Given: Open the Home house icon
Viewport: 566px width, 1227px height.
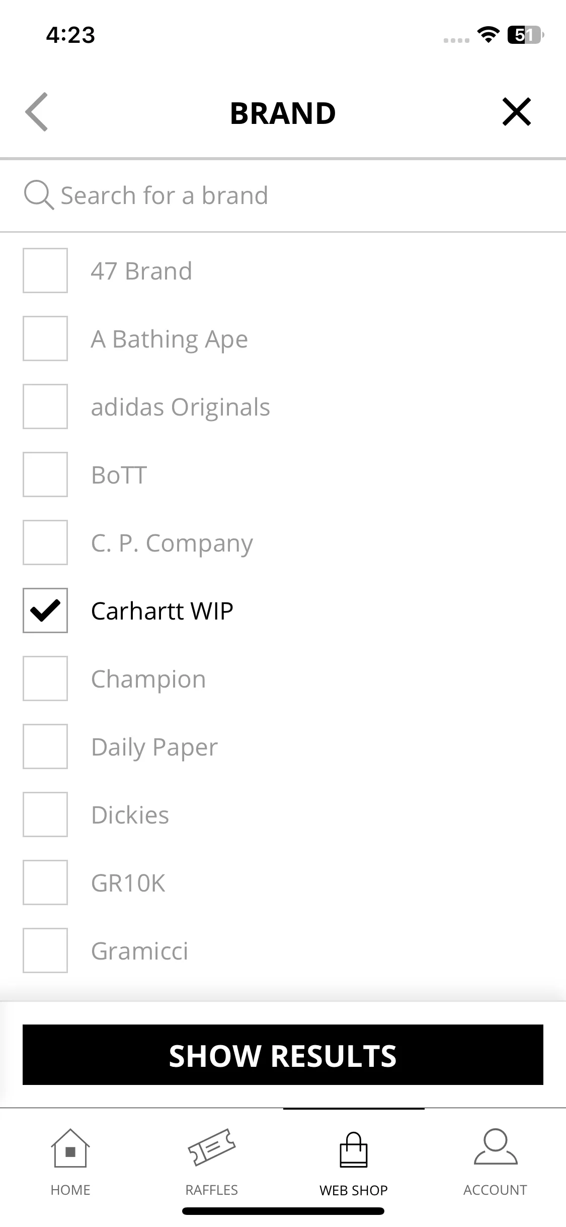Looking at the screenshot, I should pyautogui.click(x=70, y=1148).
